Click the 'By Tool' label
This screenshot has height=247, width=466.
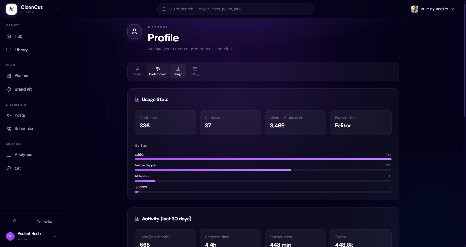(141, 146)
